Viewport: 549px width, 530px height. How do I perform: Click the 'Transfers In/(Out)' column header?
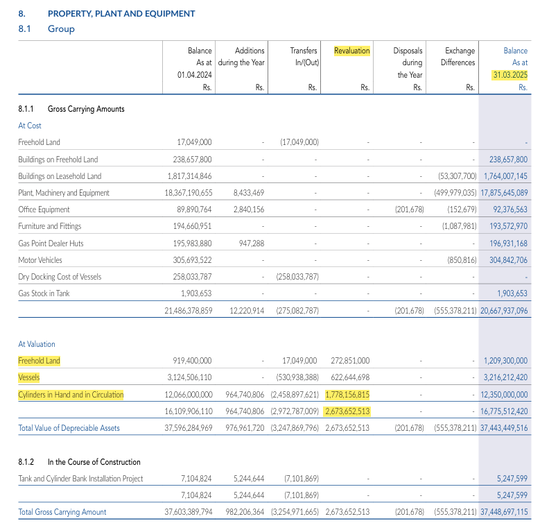[x=304, y=57]
